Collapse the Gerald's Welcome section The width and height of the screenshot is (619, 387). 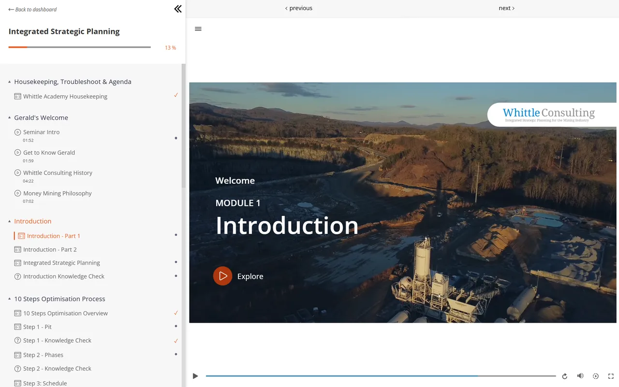pyautogui.click(x=10, y=117)
